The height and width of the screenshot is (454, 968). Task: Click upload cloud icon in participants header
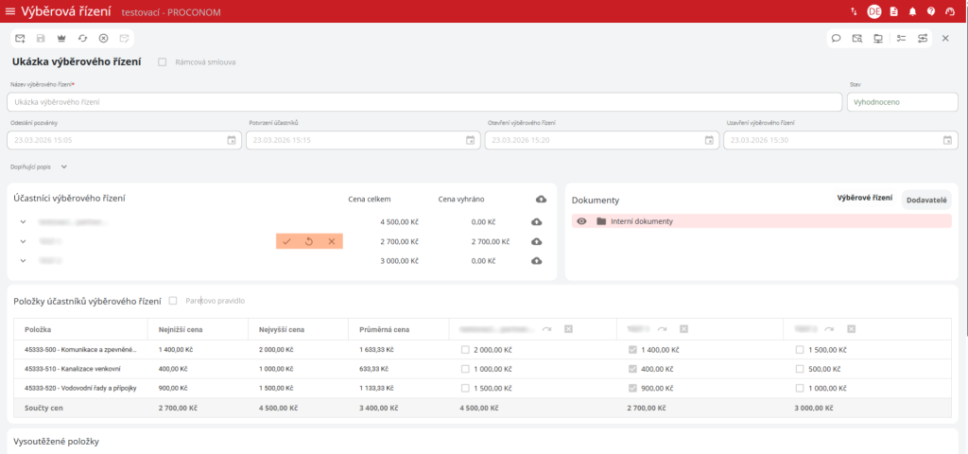pos(541,199)
